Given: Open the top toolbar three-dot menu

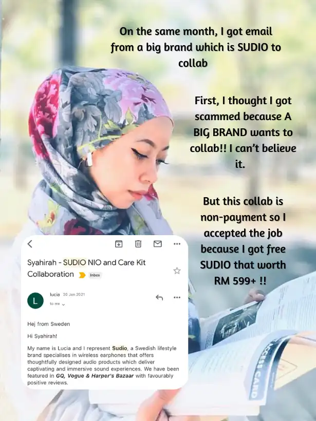Looking at the screenshot, I should coord(177,244).
